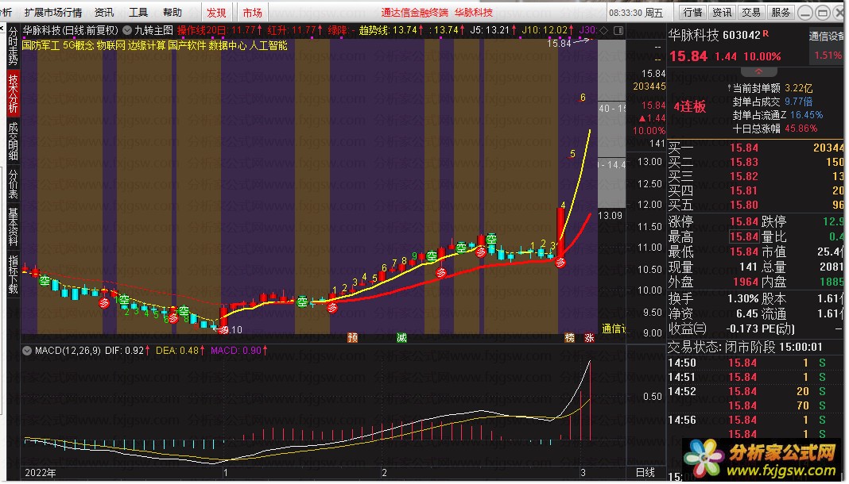
Task: Click the 行情 button at top right
Action: [x=692, y=12]
